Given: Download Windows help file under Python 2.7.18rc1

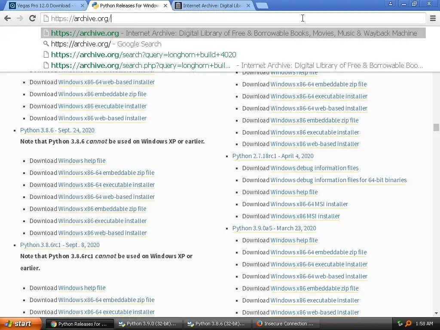Looking at the screenshot, I should coord(294,192).
